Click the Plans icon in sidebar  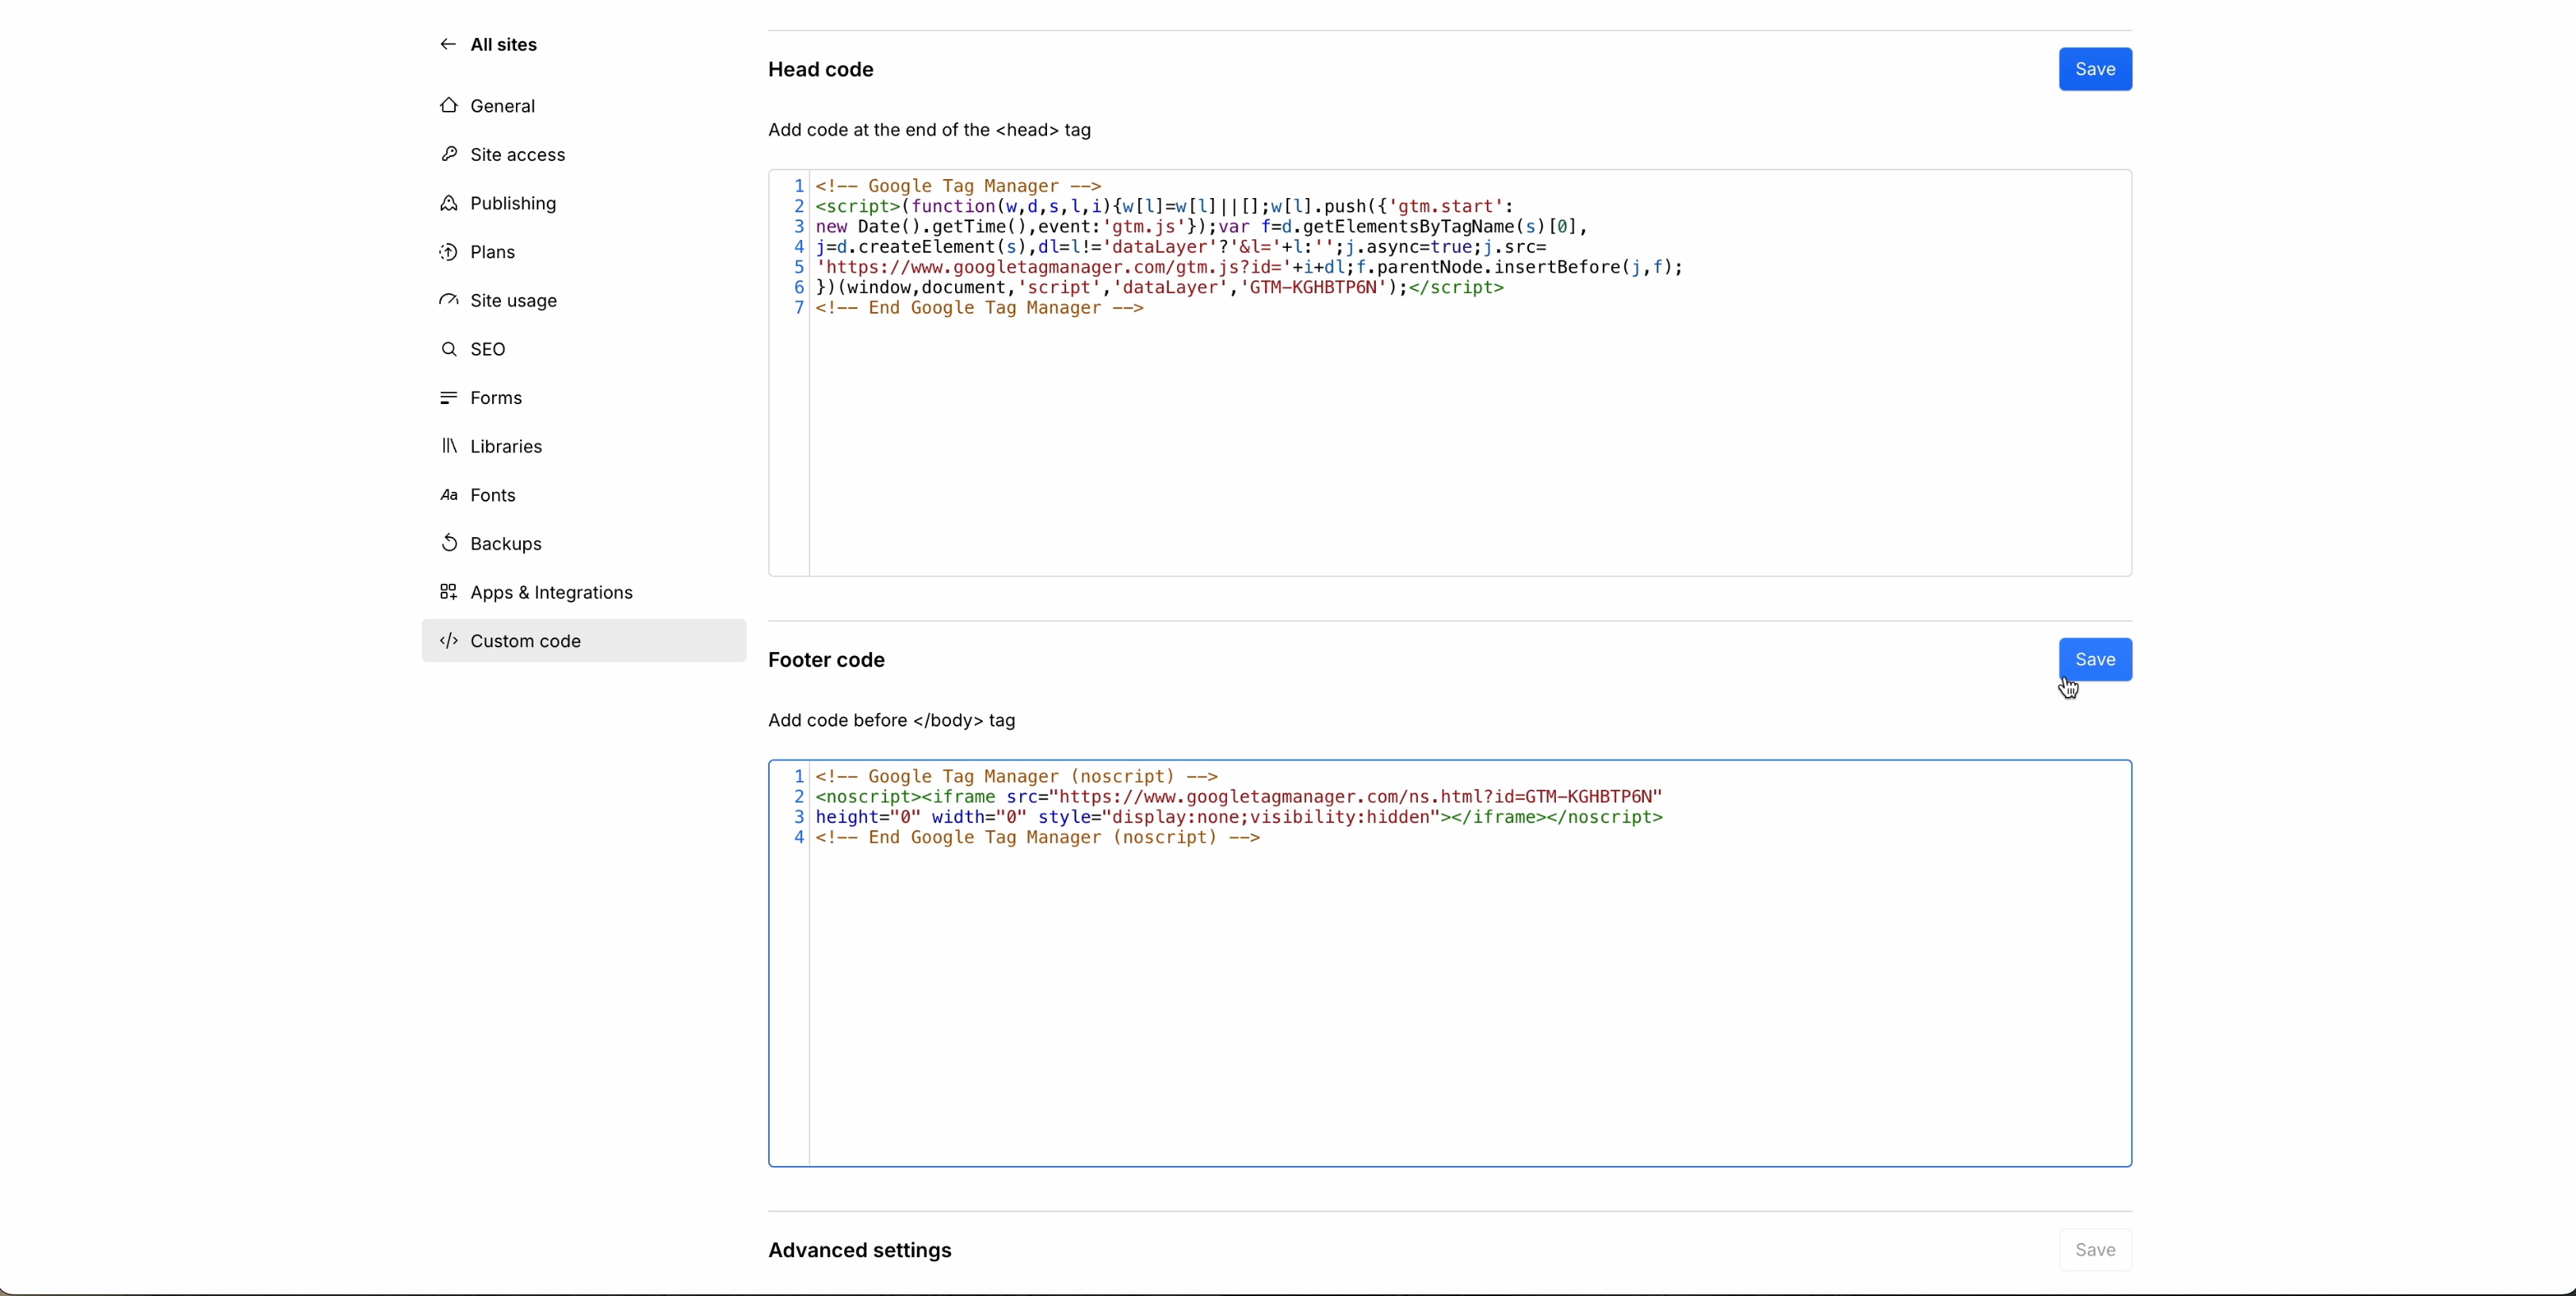point(449,253)
